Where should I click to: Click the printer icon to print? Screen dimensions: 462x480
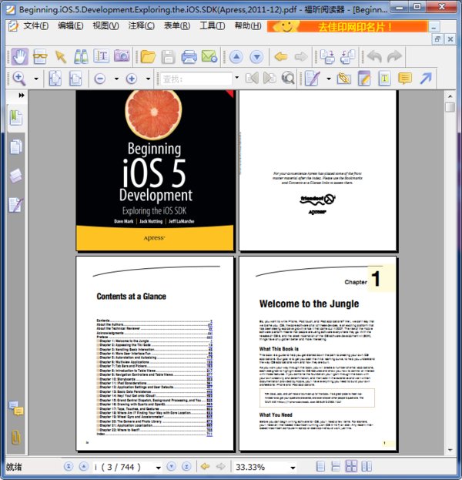pos(189,56)
